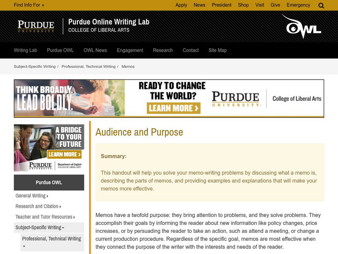Click the OWL logo in header
338x254 pixels.
(x=302, y=26)
